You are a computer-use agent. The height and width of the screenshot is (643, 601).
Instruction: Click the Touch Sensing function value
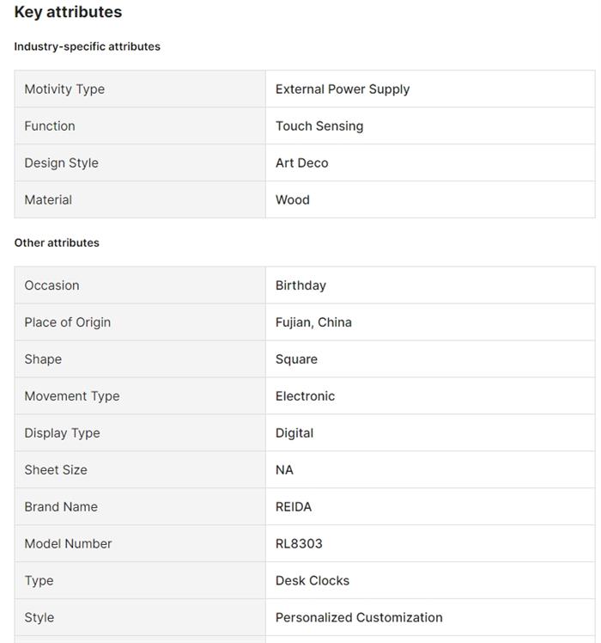click(319, 126)
